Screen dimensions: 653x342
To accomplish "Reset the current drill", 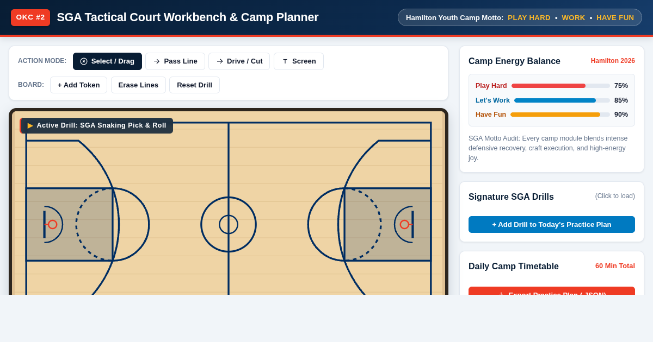I will (x=194, y=85).
